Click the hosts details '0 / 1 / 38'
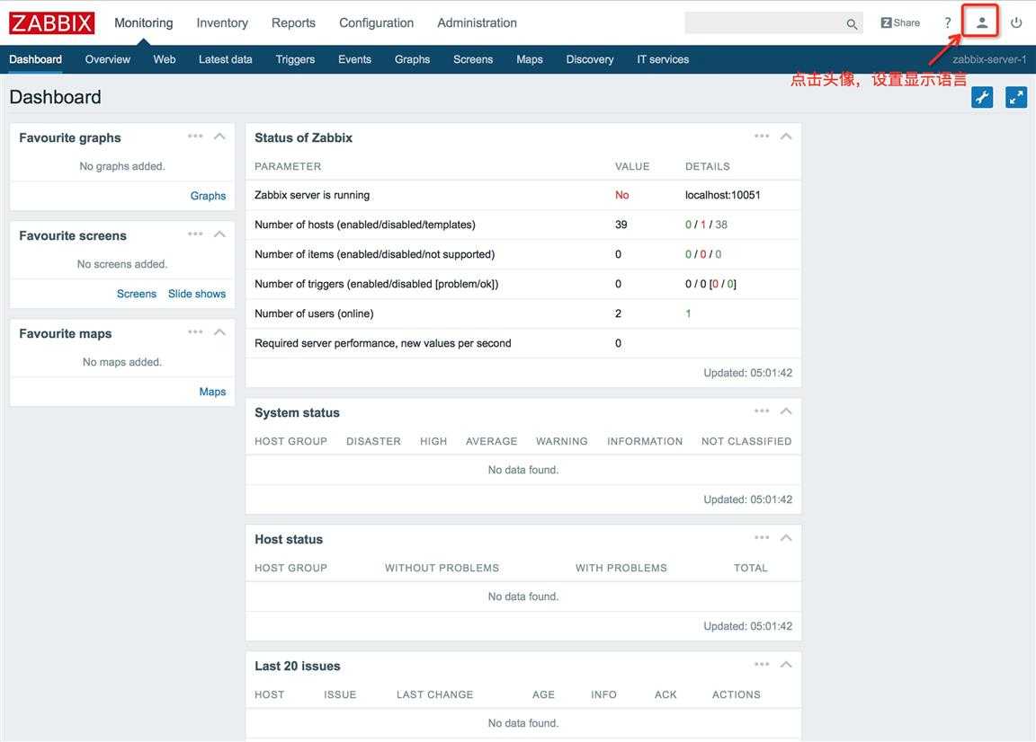The width and height of the screenshot is (1036, 742). [706, 225]
